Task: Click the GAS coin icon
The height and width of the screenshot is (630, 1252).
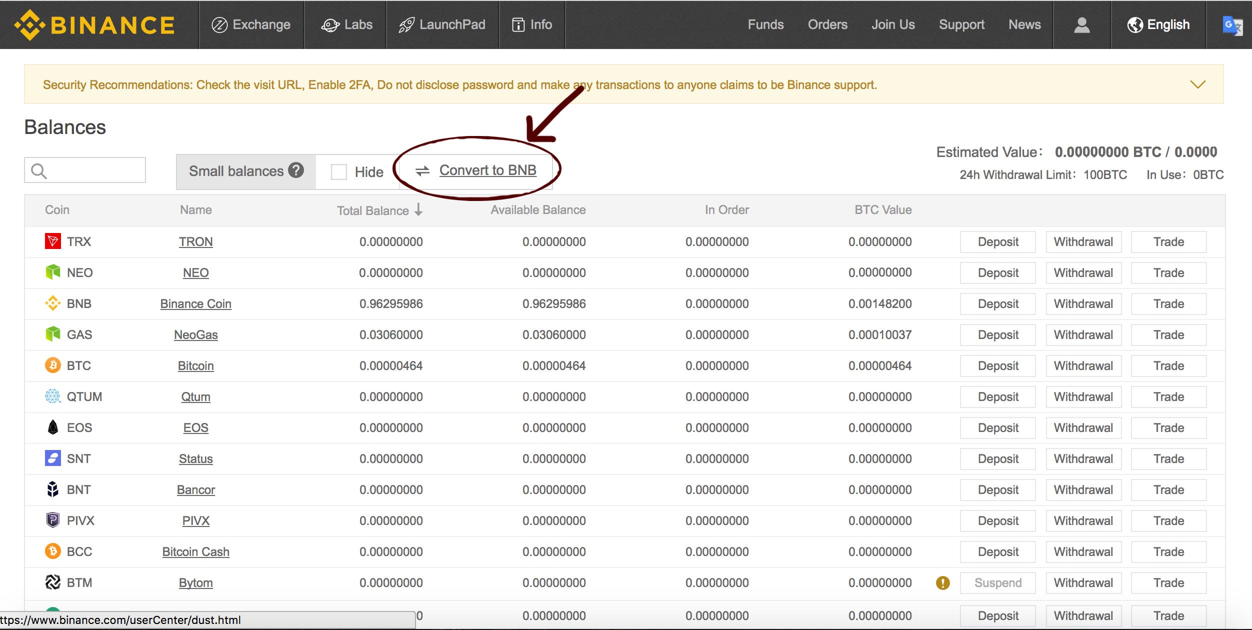Action: (52, 334)
